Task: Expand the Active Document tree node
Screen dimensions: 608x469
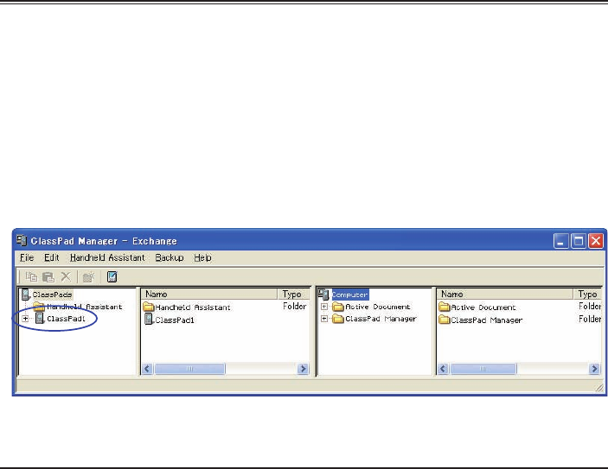Action: (x=324, y=307)
